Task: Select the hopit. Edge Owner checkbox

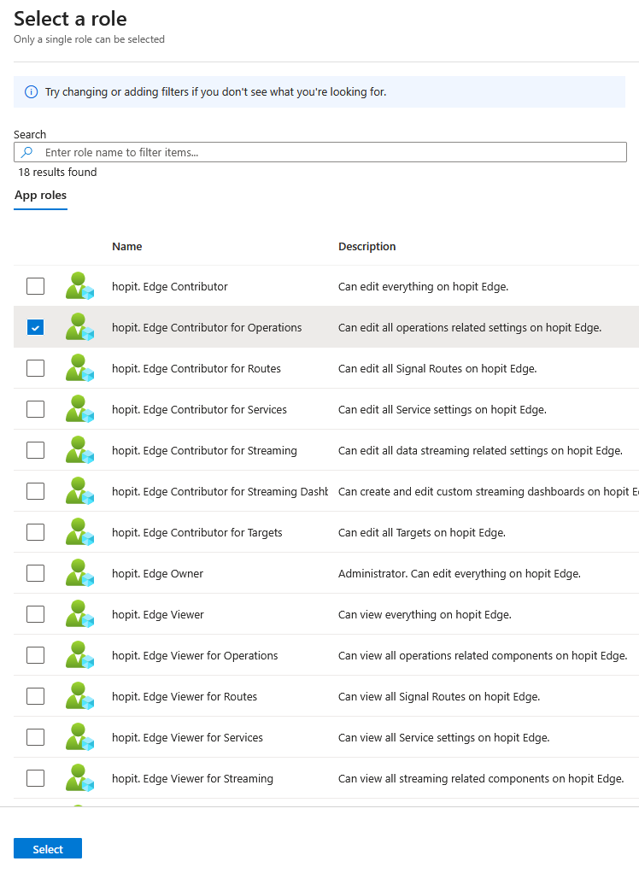Action: pos(36,573)
